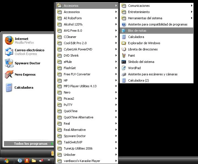Click the Windows Start button logo
Screen dimensions: 198x164
coord(6,161)
